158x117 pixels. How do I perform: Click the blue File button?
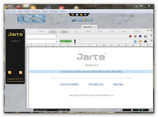click(x=21, y=19)
